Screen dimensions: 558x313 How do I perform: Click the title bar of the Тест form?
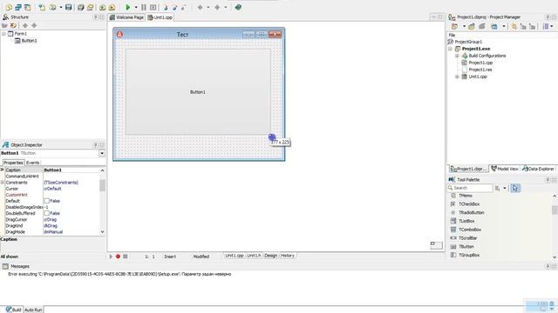pos(182,35)
